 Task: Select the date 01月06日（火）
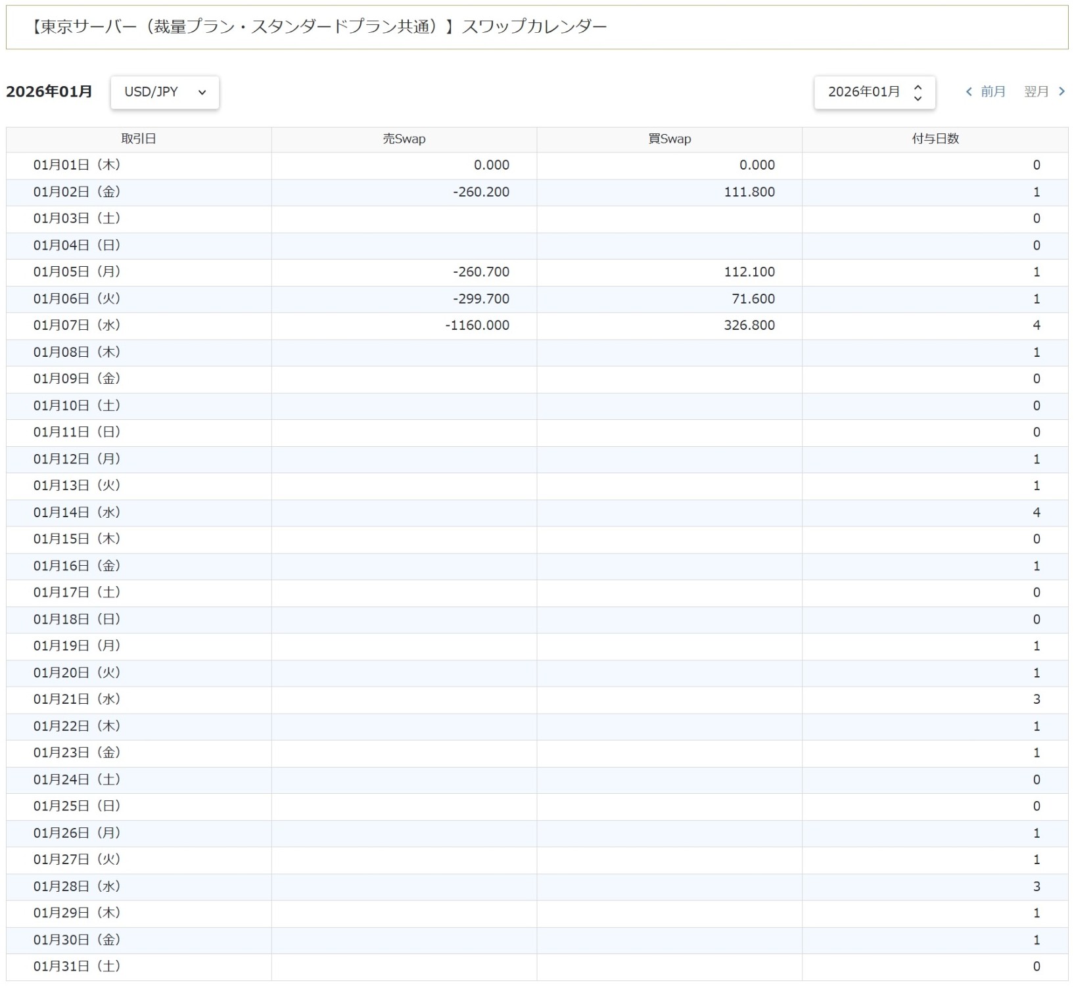pos(77,299)
